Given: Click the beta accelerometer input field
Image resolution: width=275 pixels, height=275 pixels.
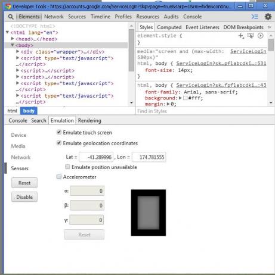Looking at the screenshot, I should pyautogui.click(x=87, y=205).
